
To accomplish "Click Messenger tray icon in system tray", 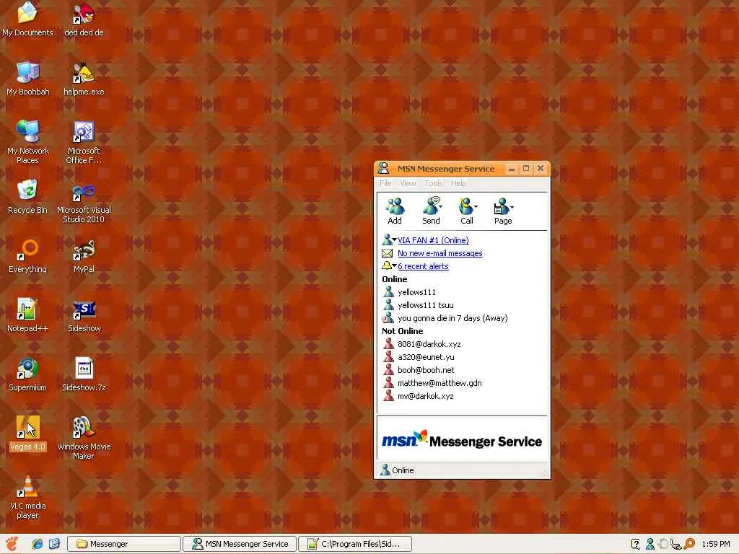I will click(x=650, y=544).
